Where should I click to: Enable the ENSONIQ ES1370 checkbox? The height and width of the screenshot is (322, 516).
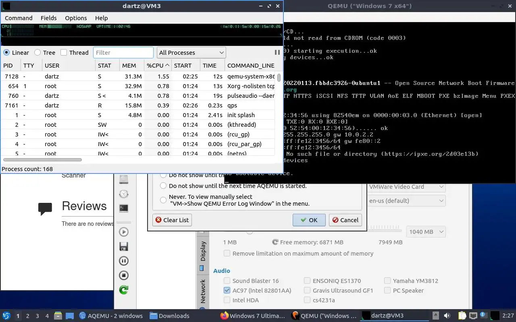(307, 281)
